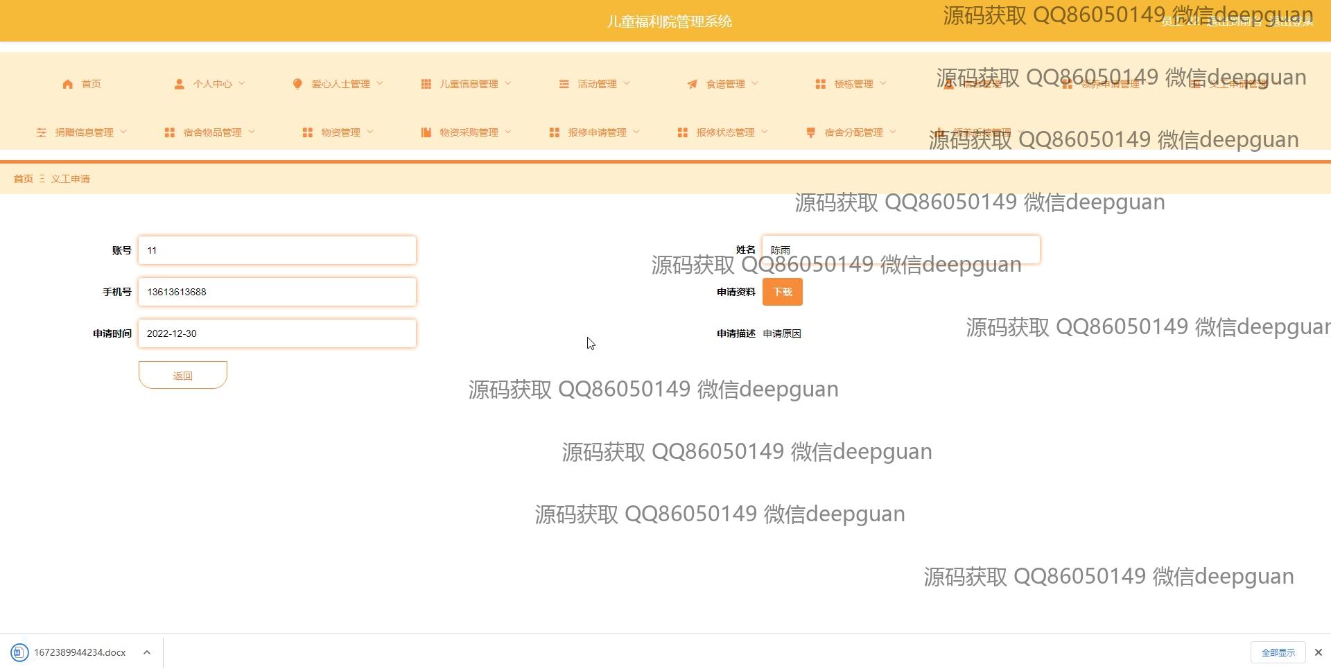Click the bulb icon for 爱心人士管理
Image resolution: width=1331 pixels, height=671 pixels.
pos(297,84)
